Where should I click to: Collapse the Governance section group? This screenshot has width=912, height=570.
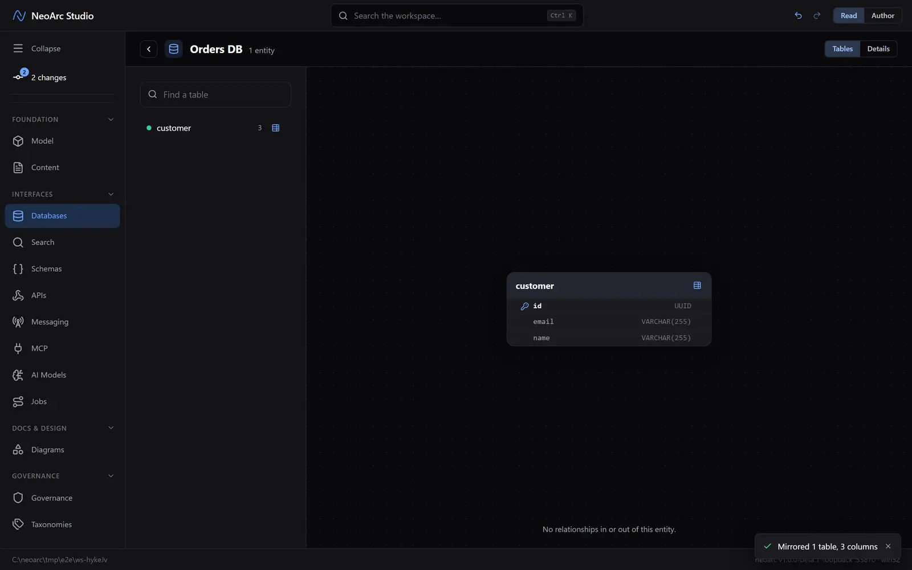coord(111,476)
